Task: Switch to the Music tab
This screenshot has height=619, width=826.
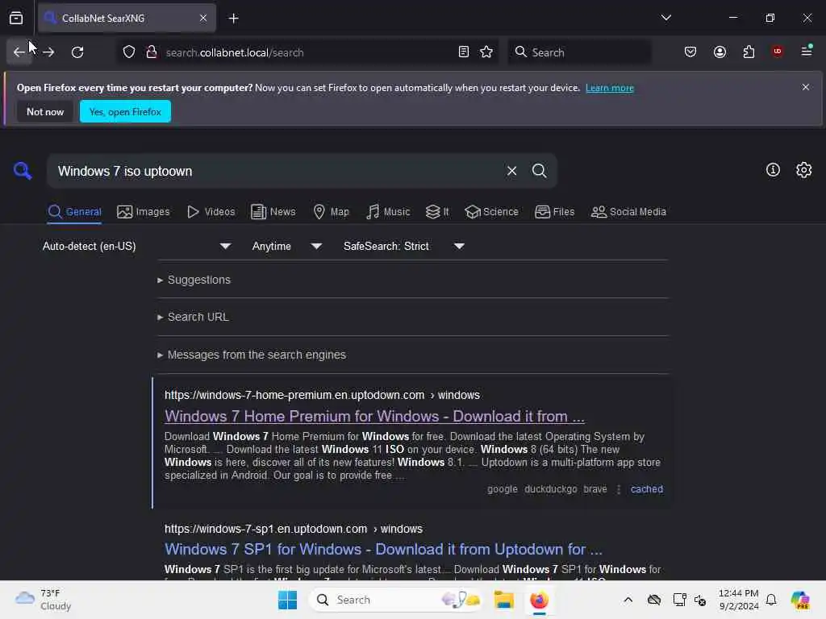Action: click(x=388, y=212)
